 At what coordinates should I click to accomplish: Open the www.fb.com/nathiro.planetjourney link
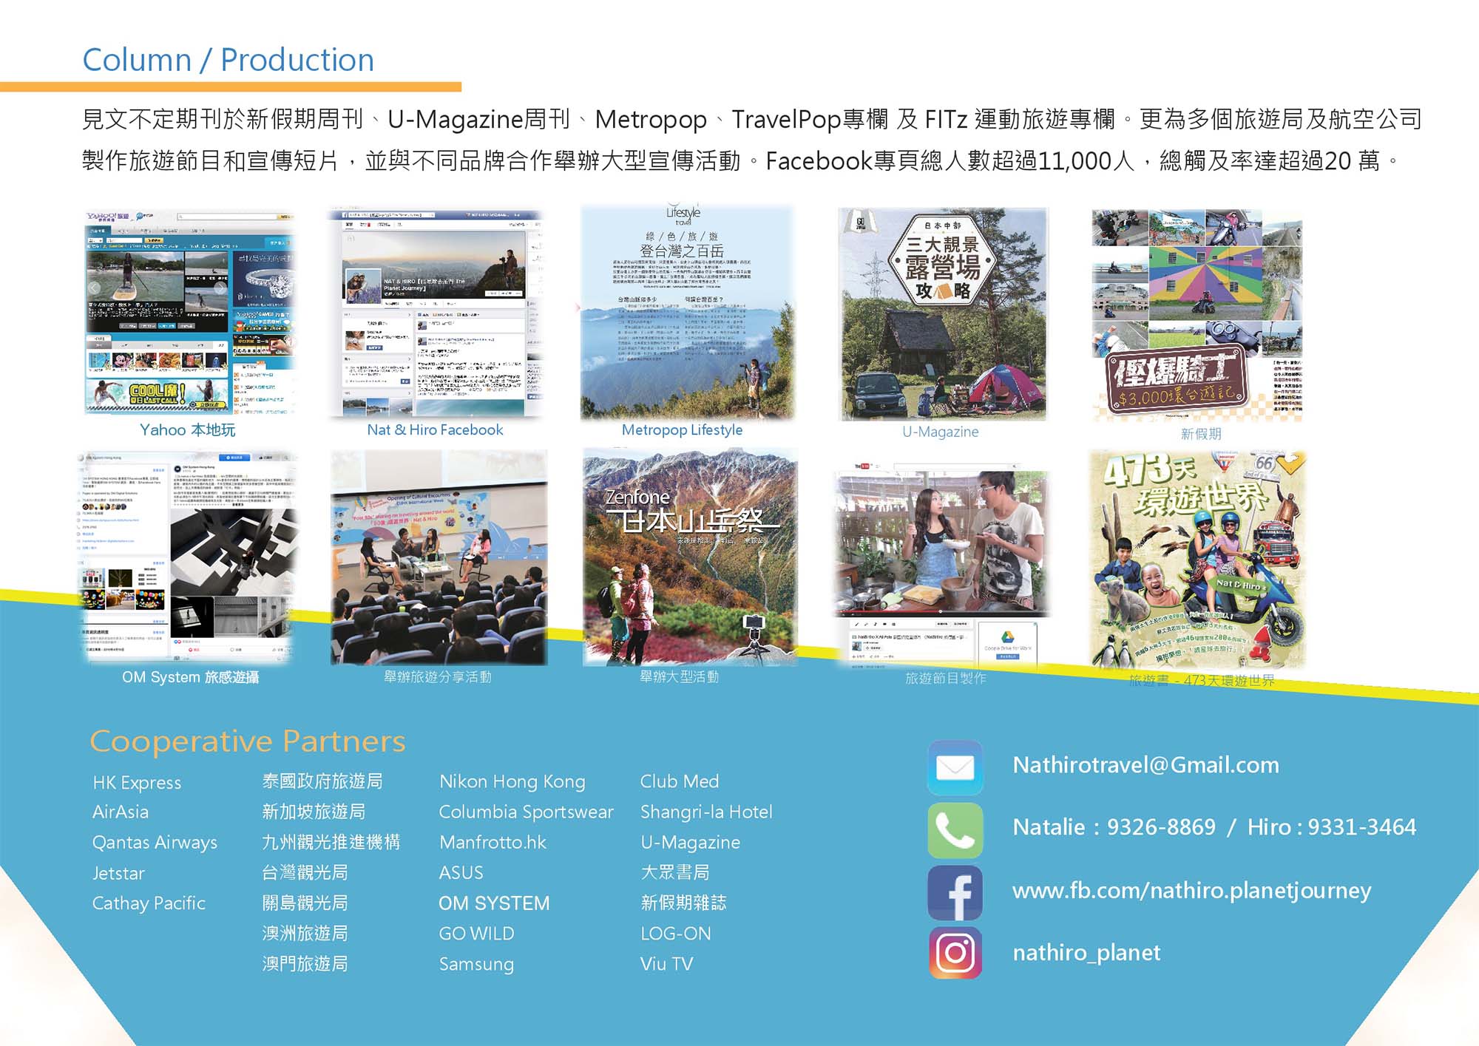(1191, 891)
